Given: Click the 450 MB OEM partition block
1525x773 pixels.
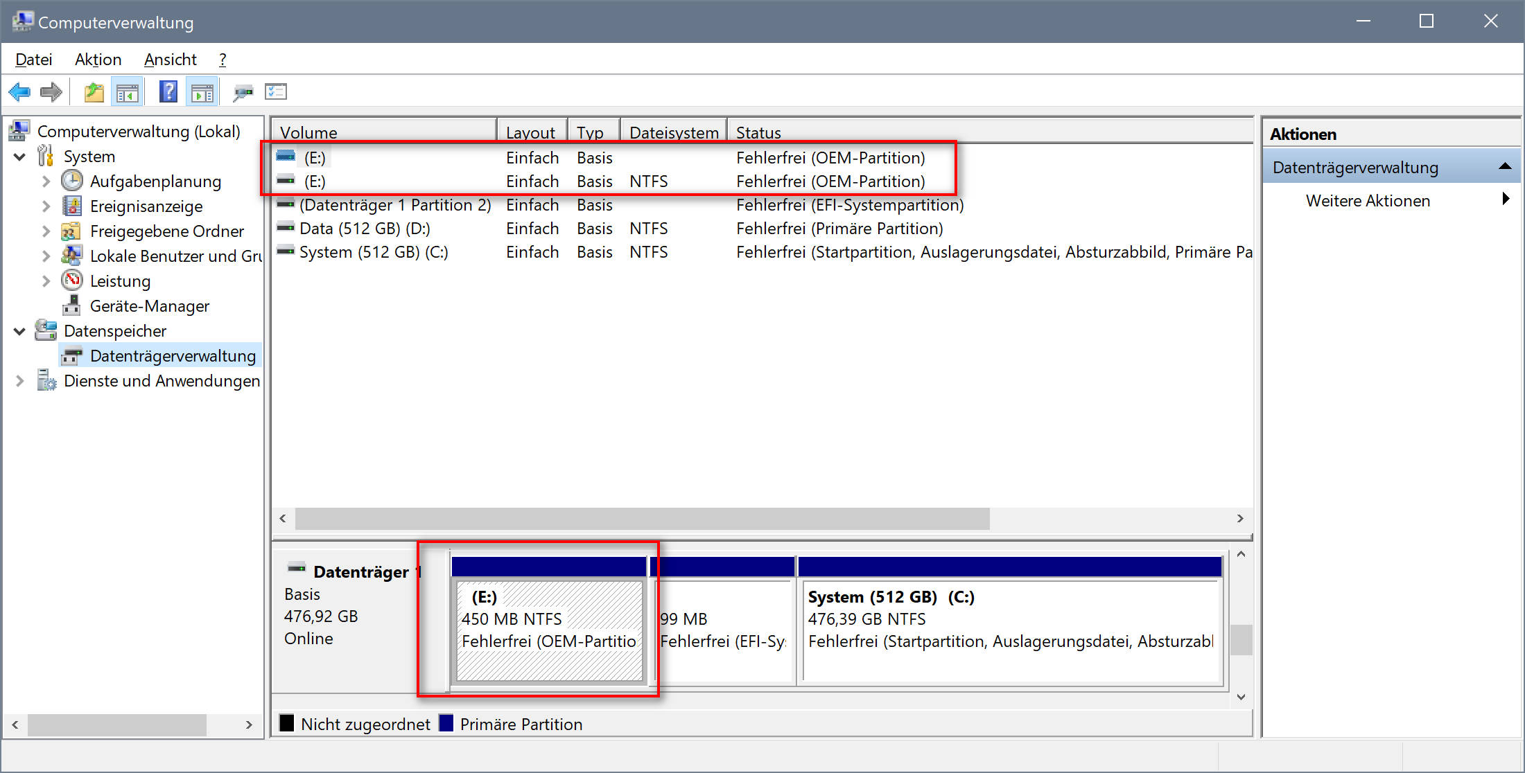Looking at the screenshot, I should [x=548, y=630].
